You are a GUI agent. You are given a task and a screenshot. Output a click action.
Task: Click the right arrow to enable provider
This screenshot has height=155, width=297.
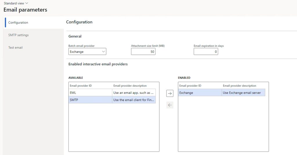tap(170, 93)
